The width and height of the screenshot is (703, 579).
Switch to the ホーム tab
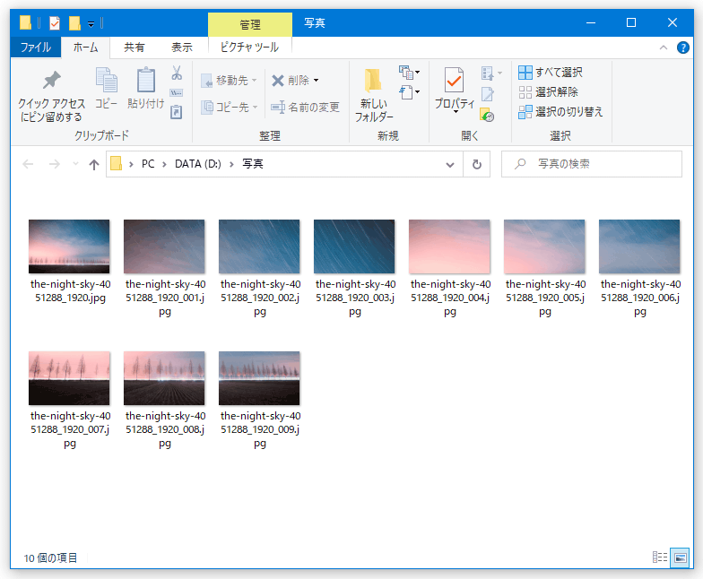(x=85, y=47)
